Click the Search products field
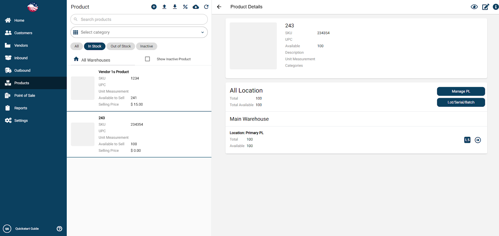The width and height of the screenshot is (499, 236). click(x=139, y=19)
